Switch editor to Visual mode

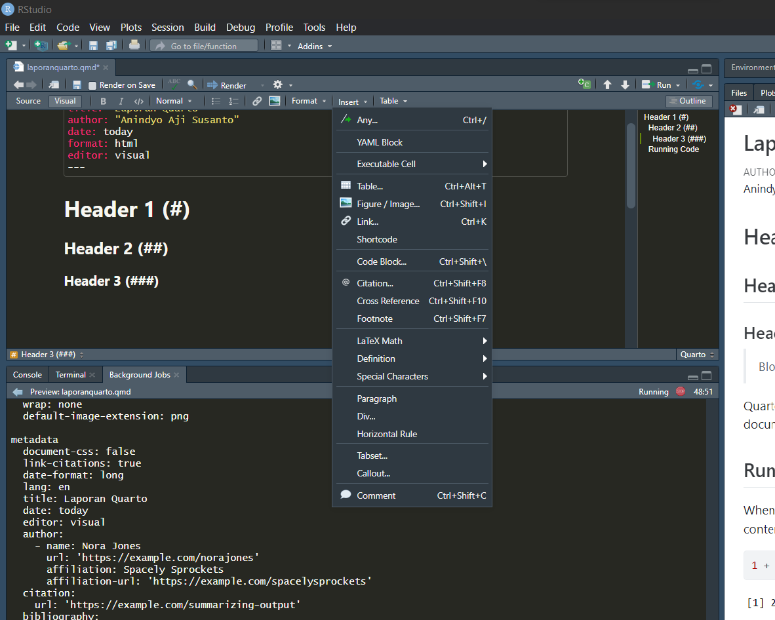[66, 101]
